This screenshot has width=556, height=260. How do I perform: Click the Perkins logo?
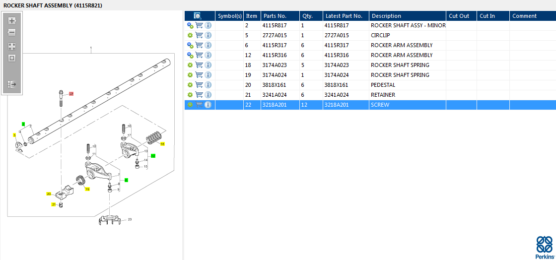(x=545, y=247)
